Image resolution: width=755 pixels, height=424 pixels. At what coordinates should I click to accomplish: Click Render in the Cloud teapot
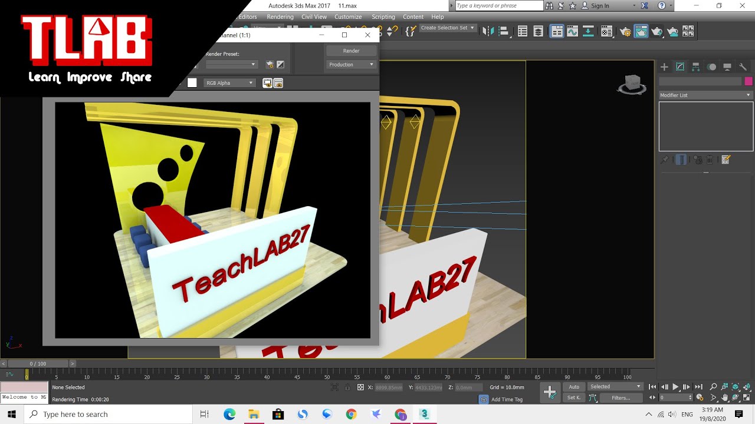pyautogui.click(x=673, y=31)
